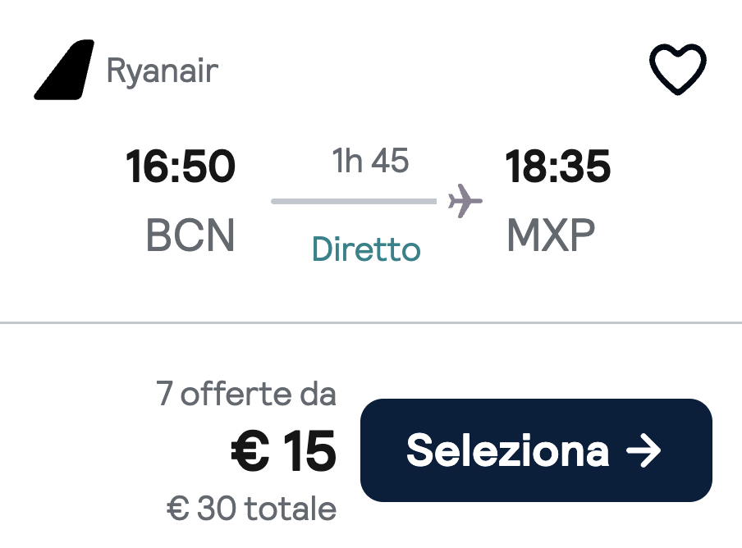Expand flight details via Diretto label
The height and width of the screenshot is (548, 742).
click(x=366, y=250)
